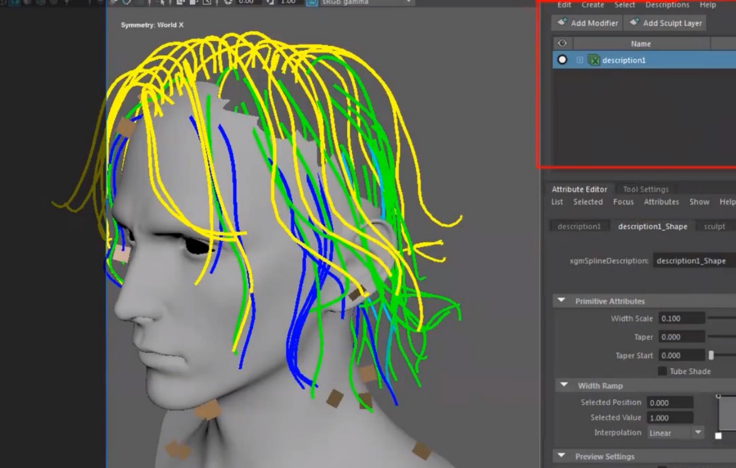The image size is (736, 468).
Task: Click the Add Modifier button
Action: tap(587, 23)
